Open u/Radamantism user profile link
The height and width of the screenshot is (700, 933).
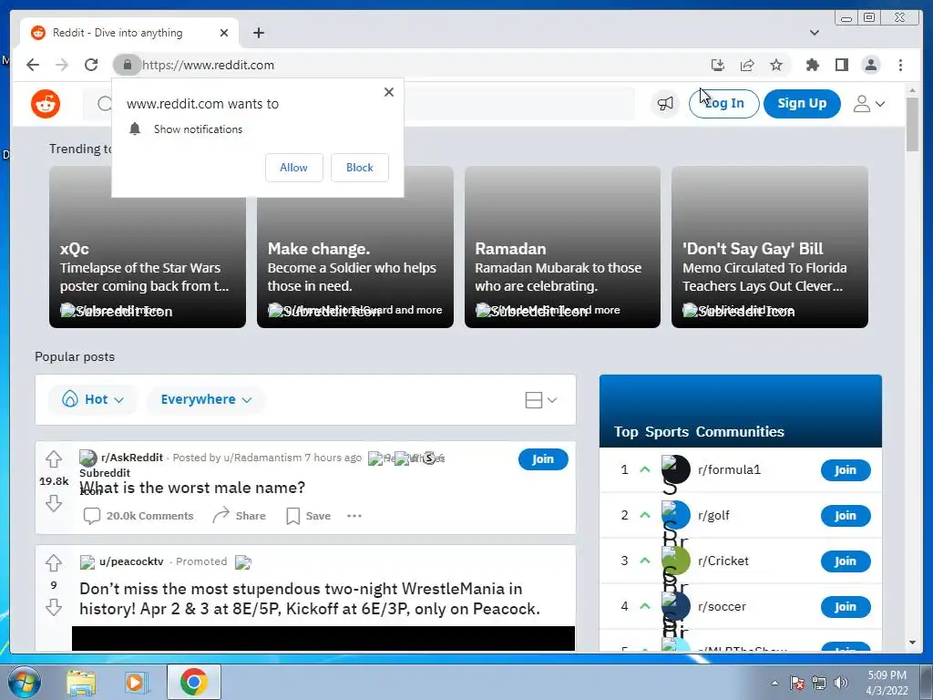pyautogui.click(x=262, y=458)
